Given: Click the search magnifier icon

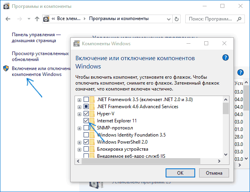Looking at the screenshot, I should (x=239, y=19).
